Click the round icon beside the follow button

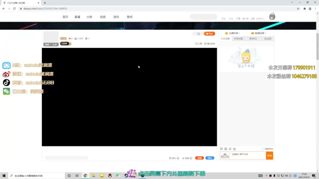point(199,34)
